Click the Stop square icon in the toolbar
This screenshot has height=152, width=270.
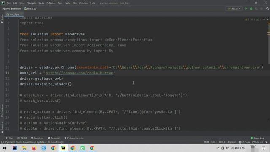tap(262, 8)
